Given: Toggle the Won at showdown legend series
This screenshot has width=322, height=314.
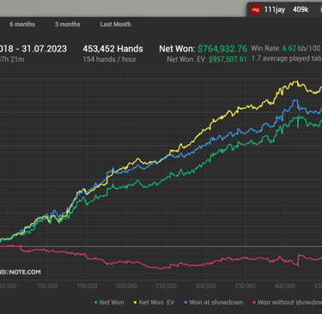Looking at the screenshot, I should (x=214, y=302).
